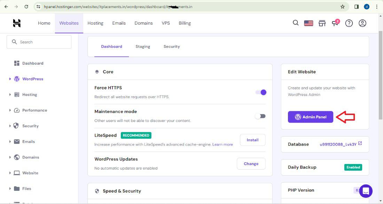Expand the Emails sidebar section arrow
The height and width of the screenshot is (204, 383).
[x=10, y=141]
